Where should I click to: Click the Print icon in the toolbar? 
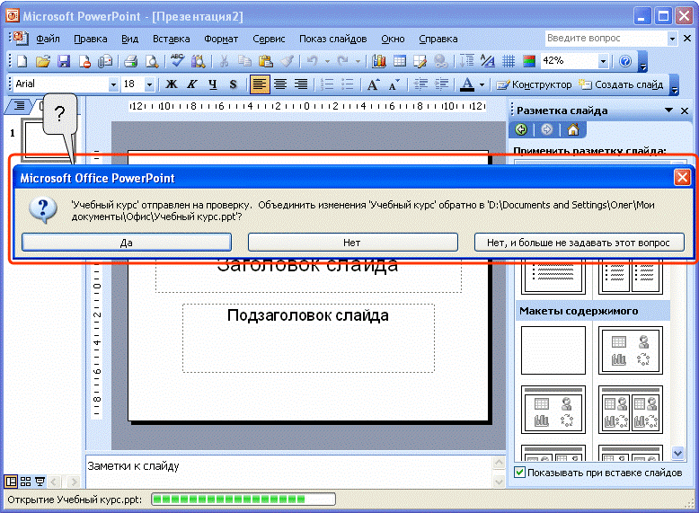(130, 61)
